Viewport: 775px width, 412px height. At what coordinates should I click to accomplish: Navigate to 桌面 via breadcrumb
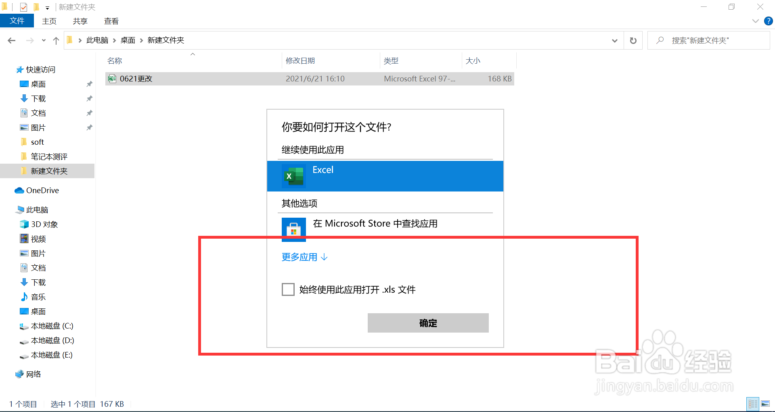(x=128, y=40)
